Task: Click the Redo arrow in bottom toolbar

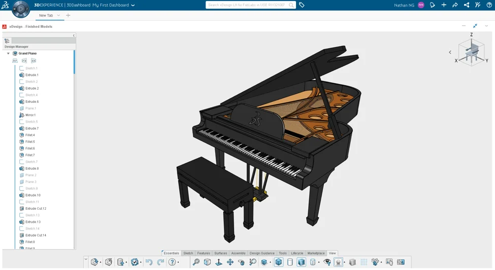Action: (160, 262)
